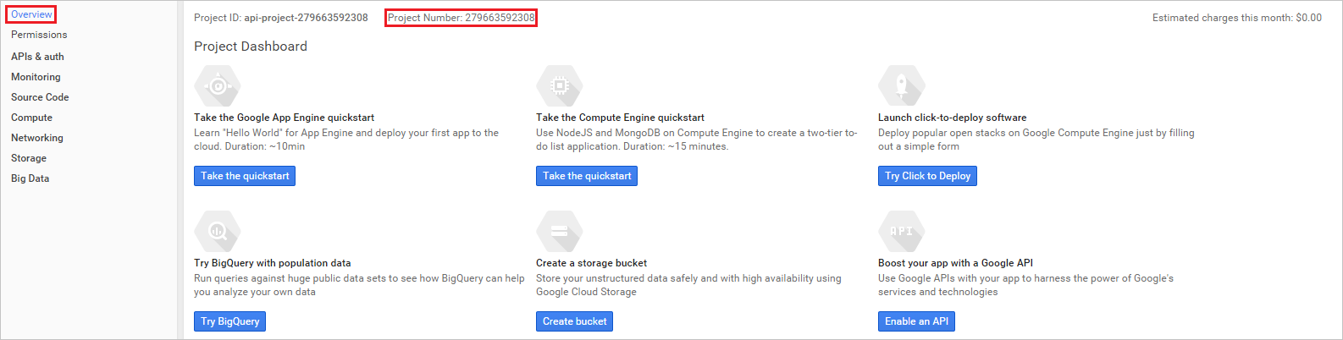Click the rocket click-to-deploy icon
This screenshot has height=340, width=1343.
coord(902,85)
